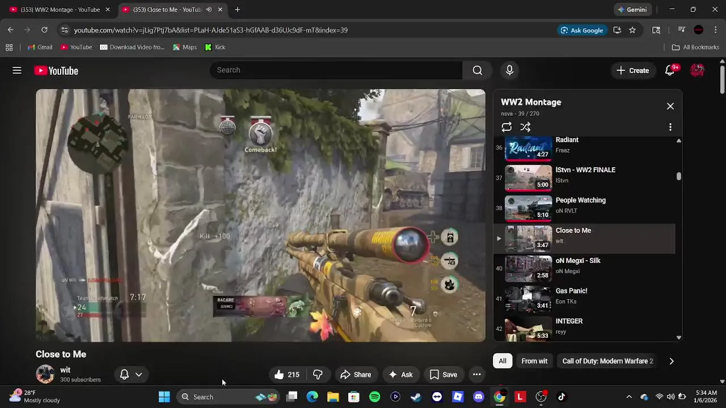Viewport: 726px width, 408px height.
Task: Open more actions ellipsis under video
Action: 476,375
